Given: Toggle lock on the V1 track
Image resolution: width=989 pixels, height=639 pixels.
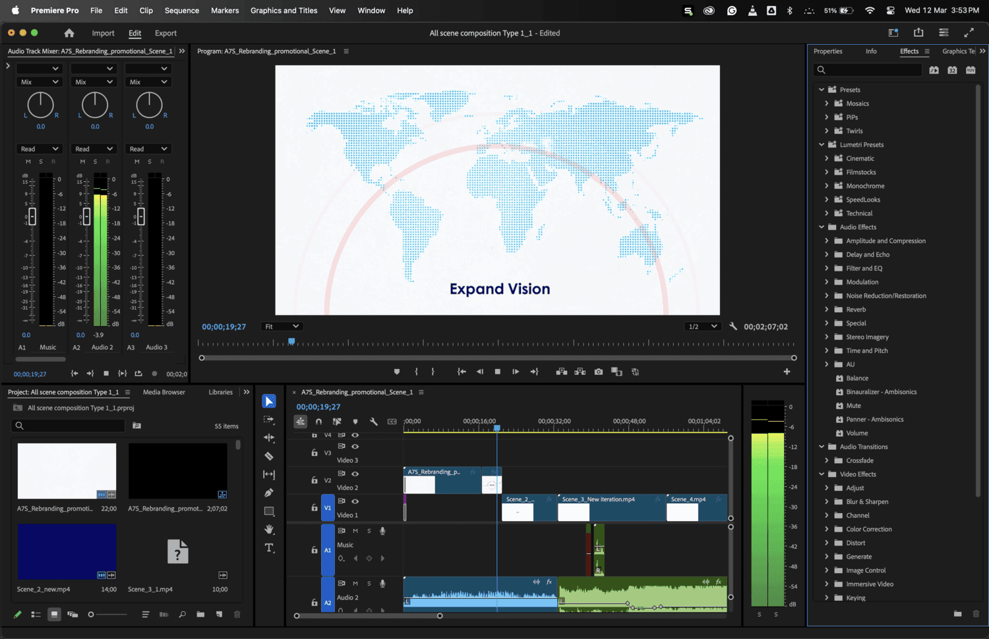Looking at the screenshot, I should 315,508.
